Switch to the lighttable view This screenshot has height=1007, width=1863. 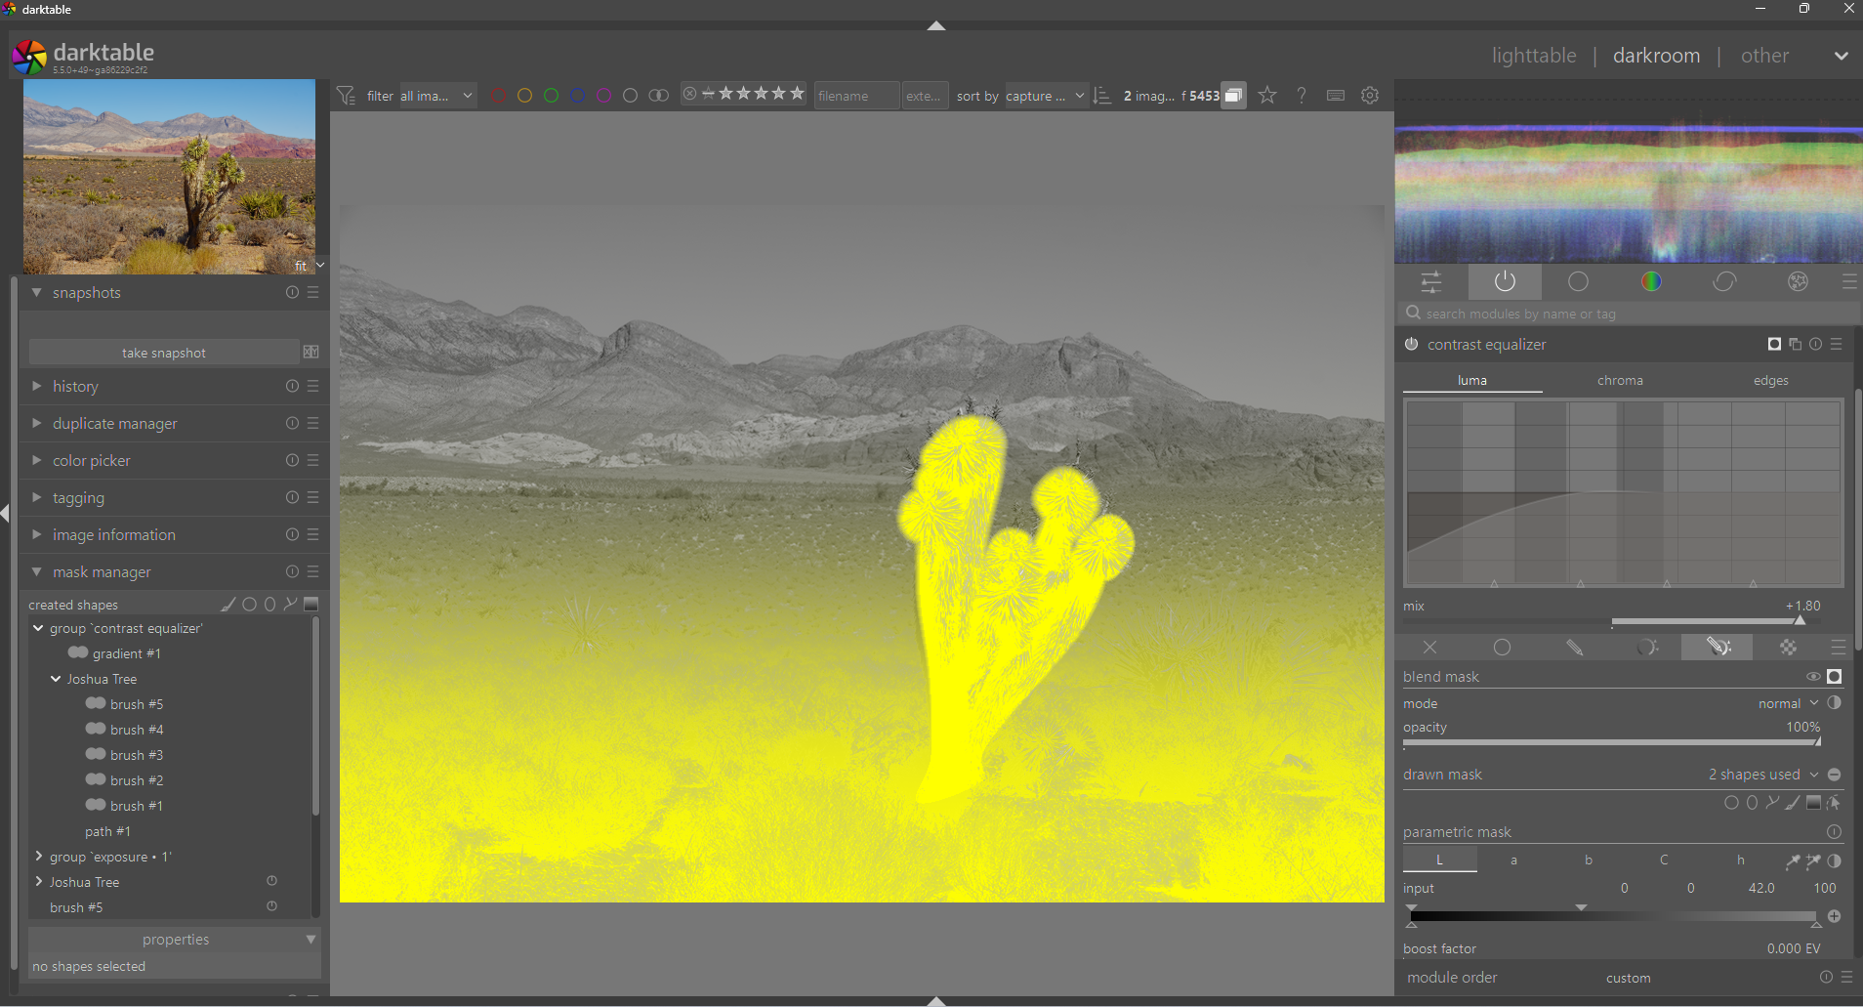1533,56
